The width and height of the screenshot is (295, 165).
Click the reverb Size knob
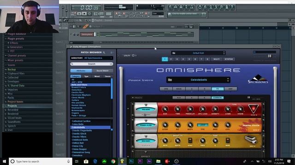165,109
